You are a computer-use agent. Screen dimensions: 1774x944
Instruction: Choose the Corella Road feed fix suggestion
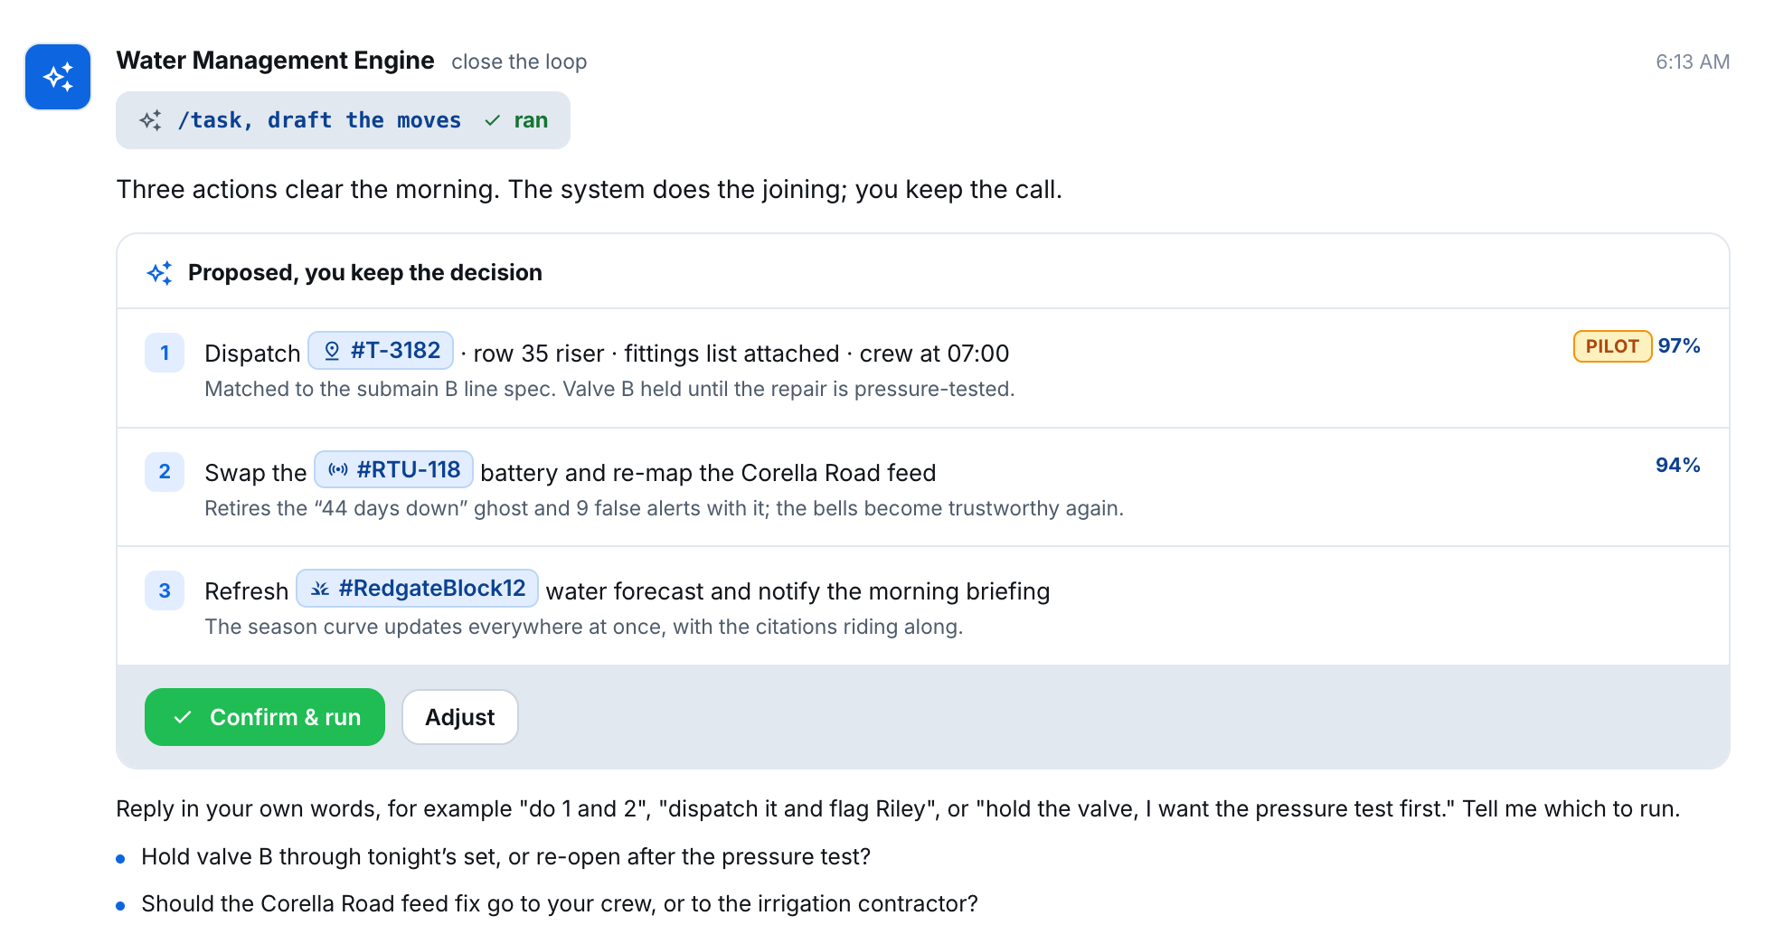(x=560, y=904)
